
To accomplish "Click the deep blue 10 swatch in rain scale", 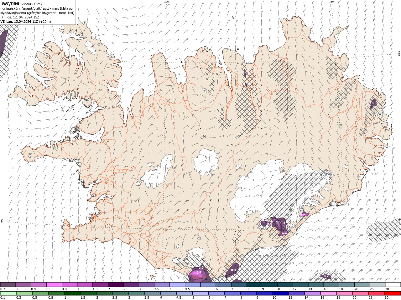I will 280,293.
